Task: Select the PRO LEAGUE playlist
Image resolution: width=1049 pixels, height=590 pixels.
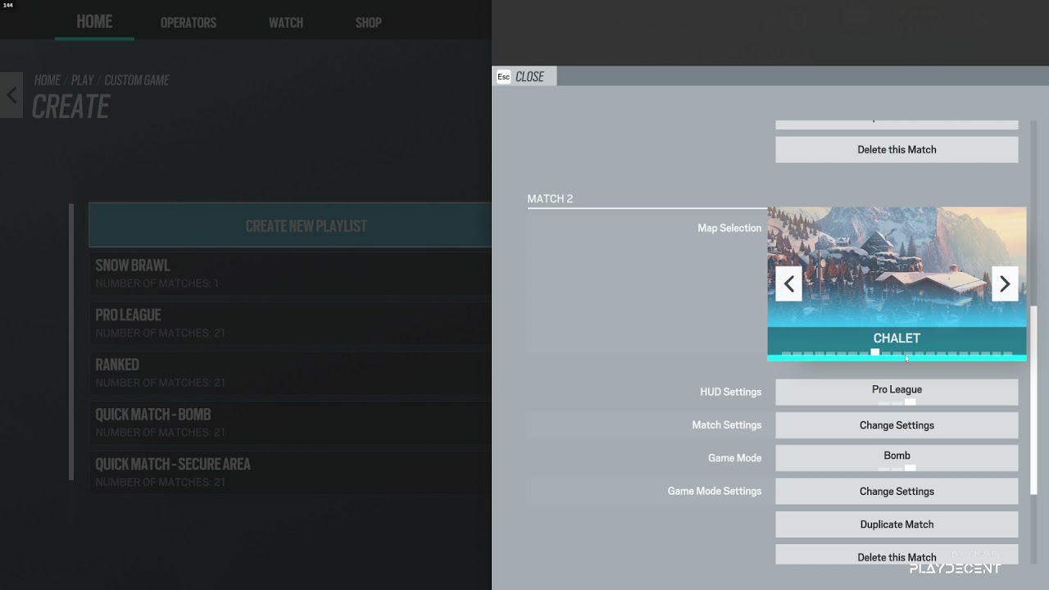Action: (x=290, y=323)
